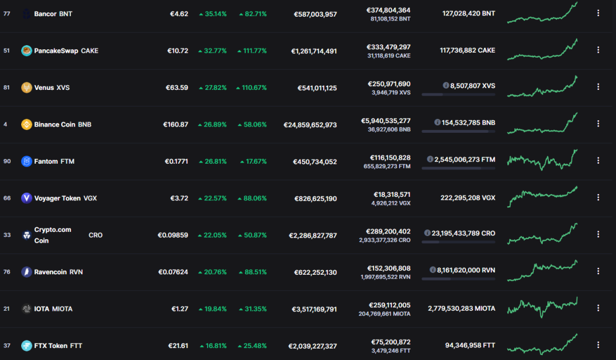
Task: Click Voyager Token 7d change 88.06%
Action: (x=252, y=199)
